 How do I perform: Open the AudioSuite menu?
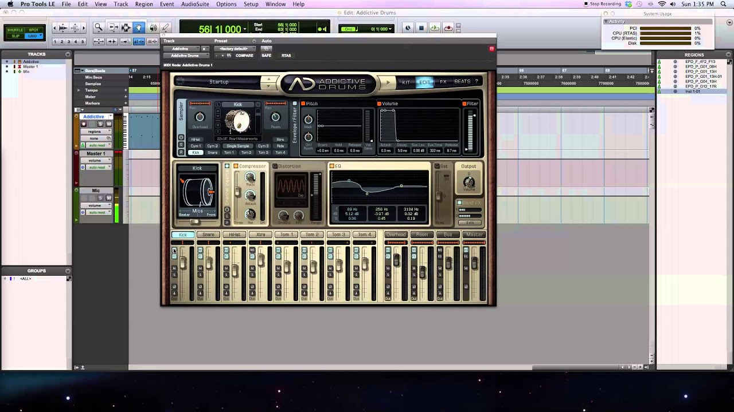(x=195, y=4)
